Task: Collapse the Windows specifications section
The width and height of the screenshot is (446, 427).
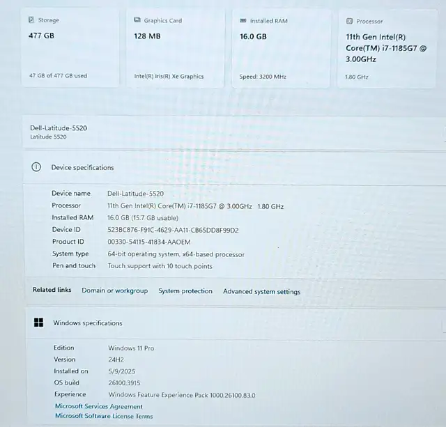Action: point(236,323)
